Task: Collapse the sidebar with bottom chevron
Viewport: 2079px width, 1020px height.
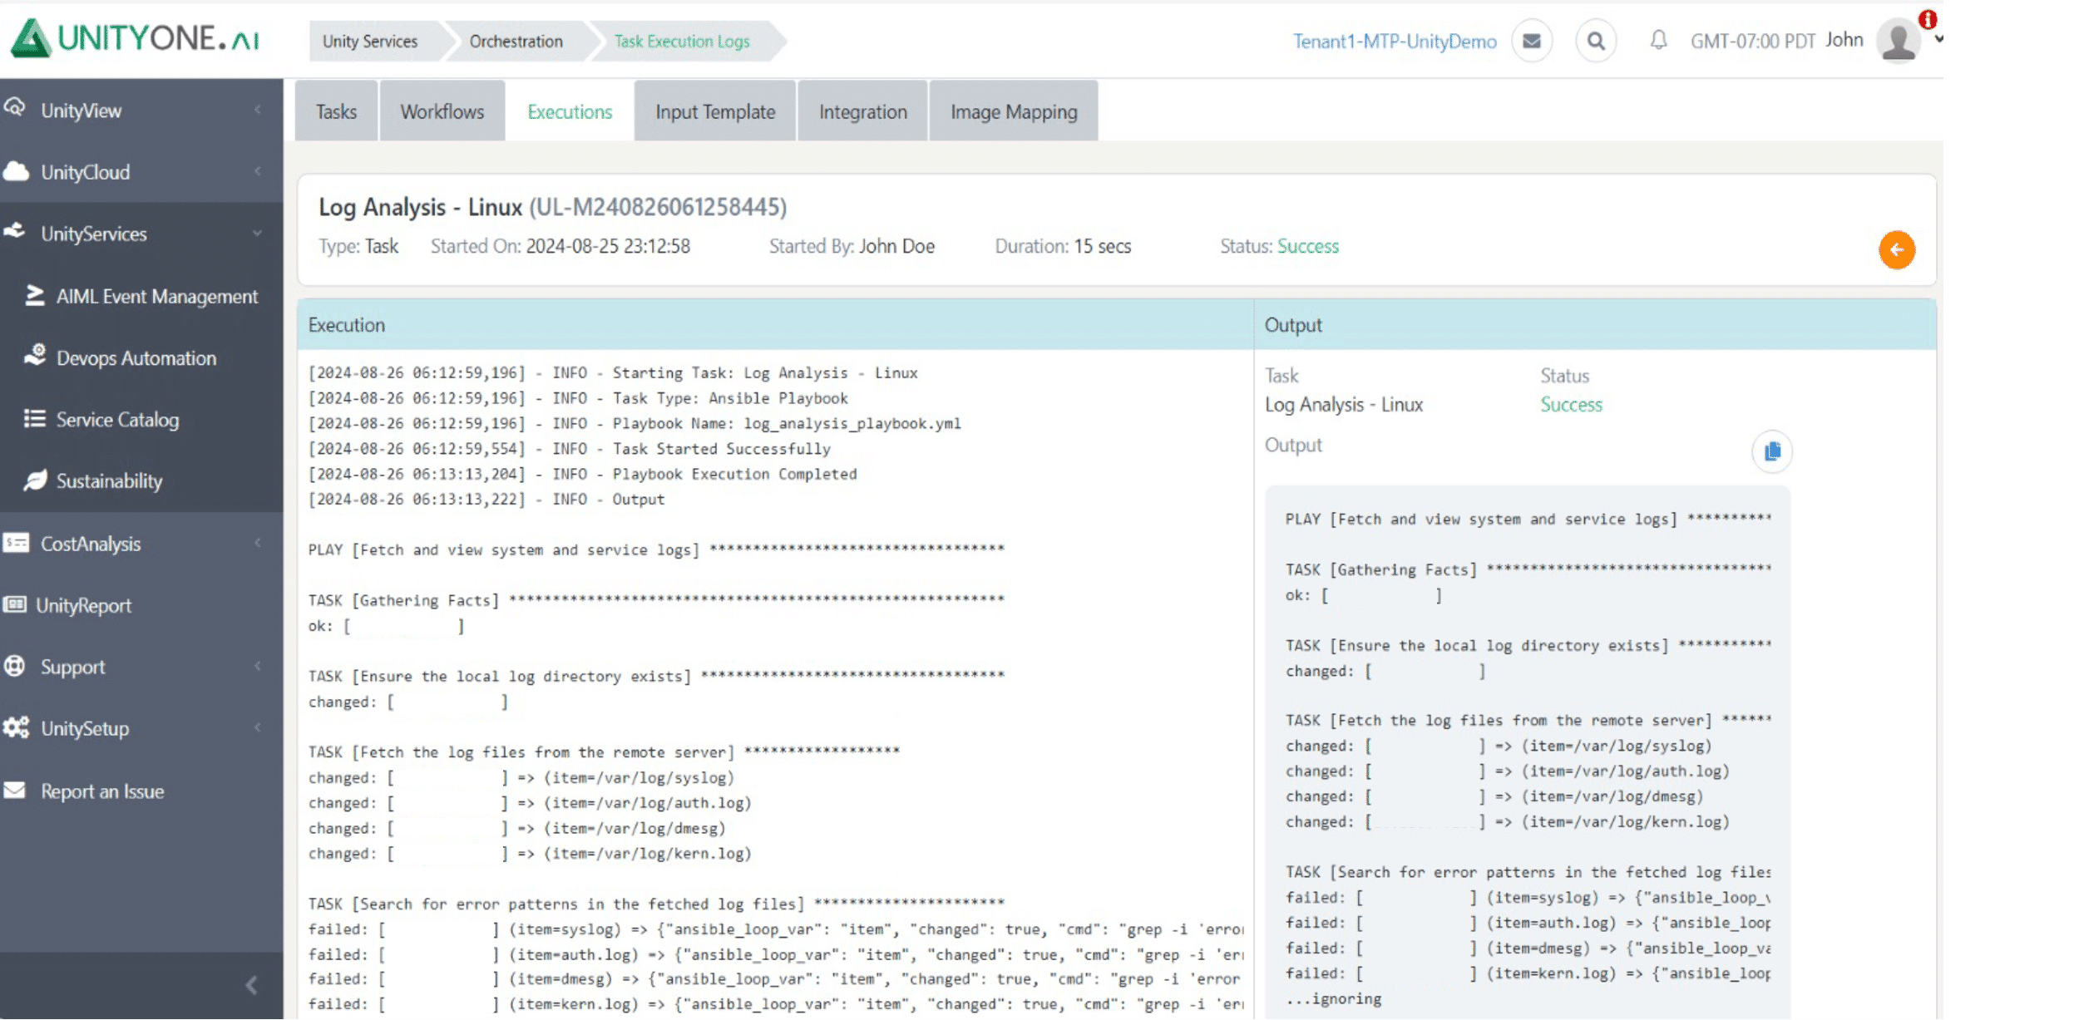Action: coord(251,985)
